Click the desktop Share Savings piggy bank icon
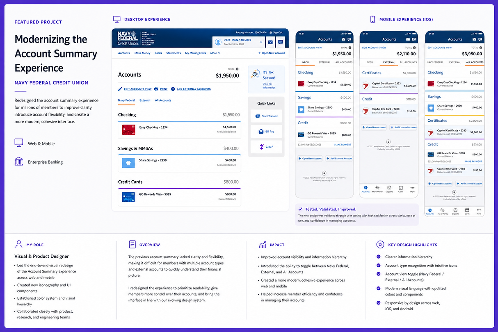The image size is (498, 332). click(128, 163)
